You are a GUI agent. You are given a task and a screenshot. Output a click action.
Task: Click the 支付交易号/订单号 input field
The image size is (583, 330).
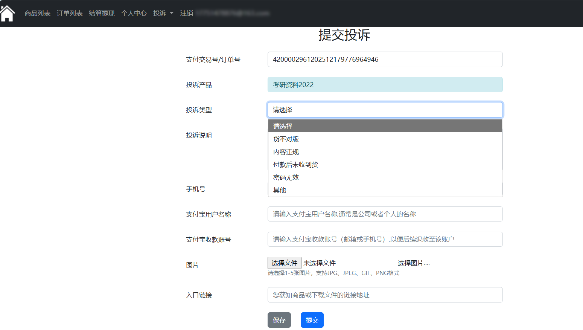(x=385, y=60)
